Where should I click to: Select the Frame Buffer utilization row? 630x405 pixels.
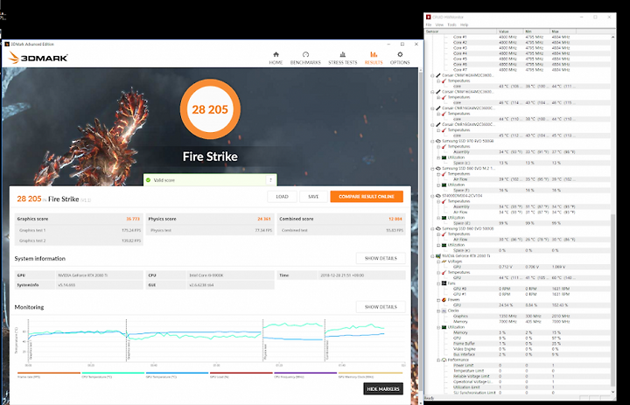click(x=518, y=344)
